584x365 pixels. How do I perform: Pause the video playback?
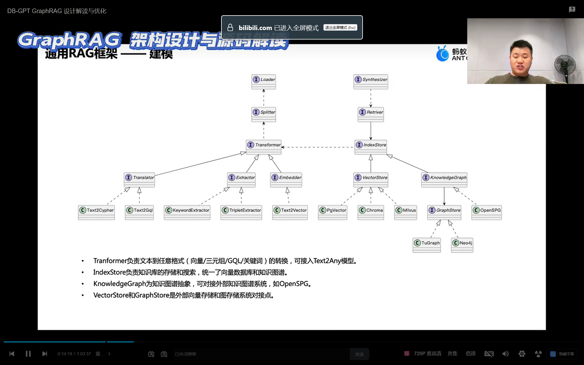pyautogui.click(x=28, y=354)
